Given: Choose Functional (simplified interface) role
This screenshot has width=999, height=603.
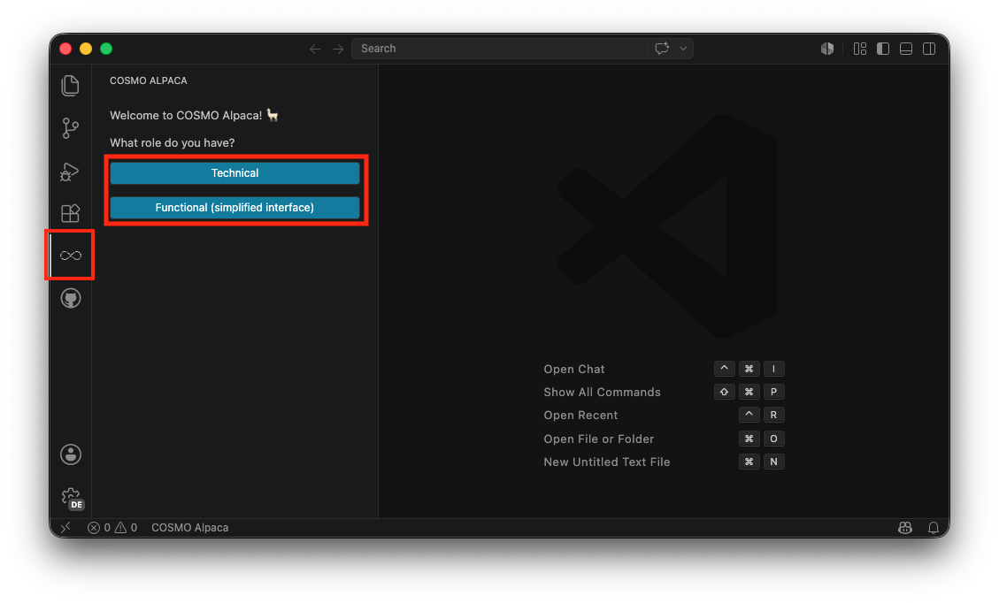Looking at the screenshot, I should tap(234, 208).
